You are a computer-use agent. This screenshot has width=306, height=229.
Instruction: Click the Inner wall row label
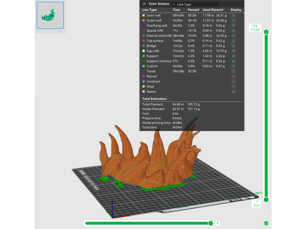click(x=154, y=15)
